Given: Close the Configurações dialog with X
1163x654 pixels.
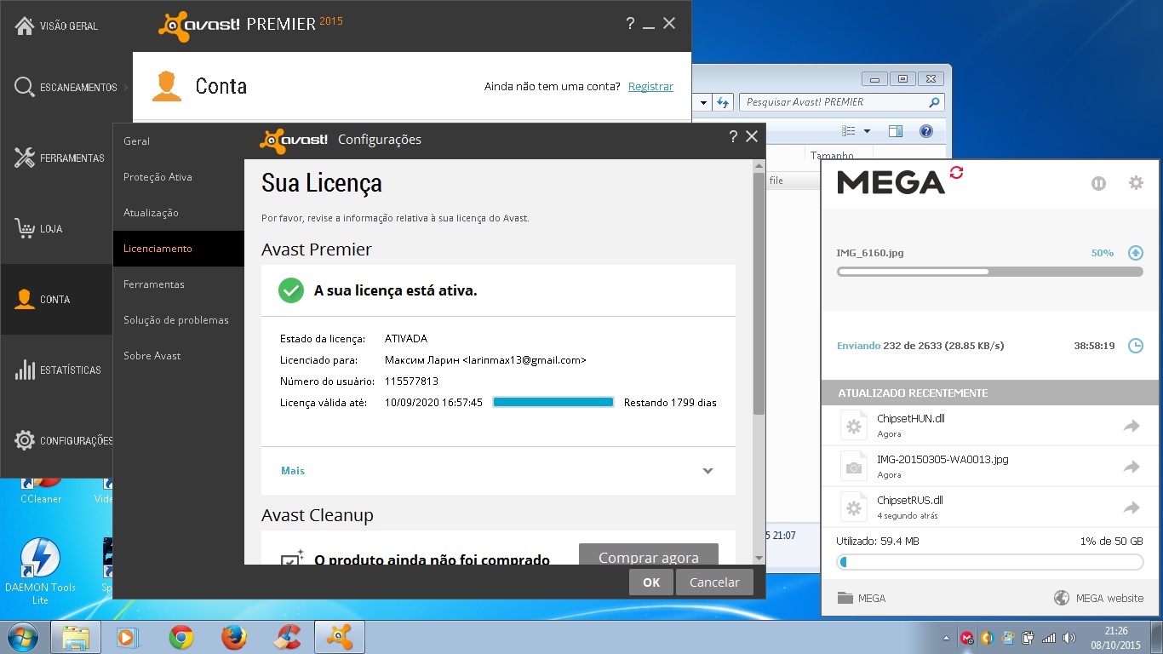Looking at the screenshot, I should click(x=751, y=136).
